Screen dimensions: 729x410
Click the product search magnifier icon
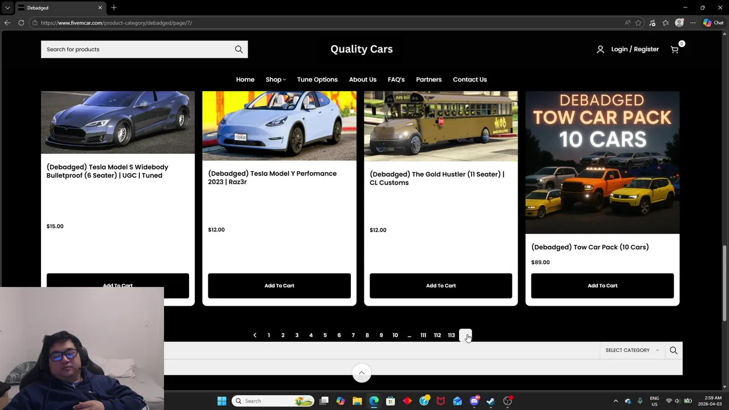coord(239,50)
